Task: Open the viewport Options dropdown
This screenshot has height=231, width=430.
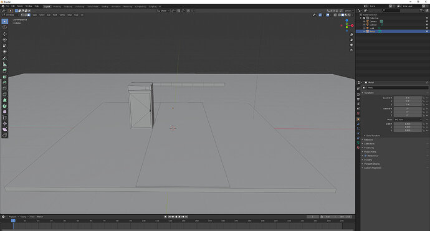Action: [x=348, y=11]
